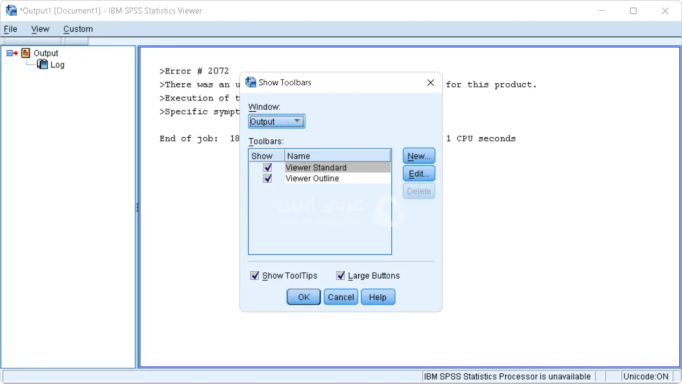Open the Window dropdown showing Output
The width and height of the screenshot is (682, 384).
(x=277, y=122)
